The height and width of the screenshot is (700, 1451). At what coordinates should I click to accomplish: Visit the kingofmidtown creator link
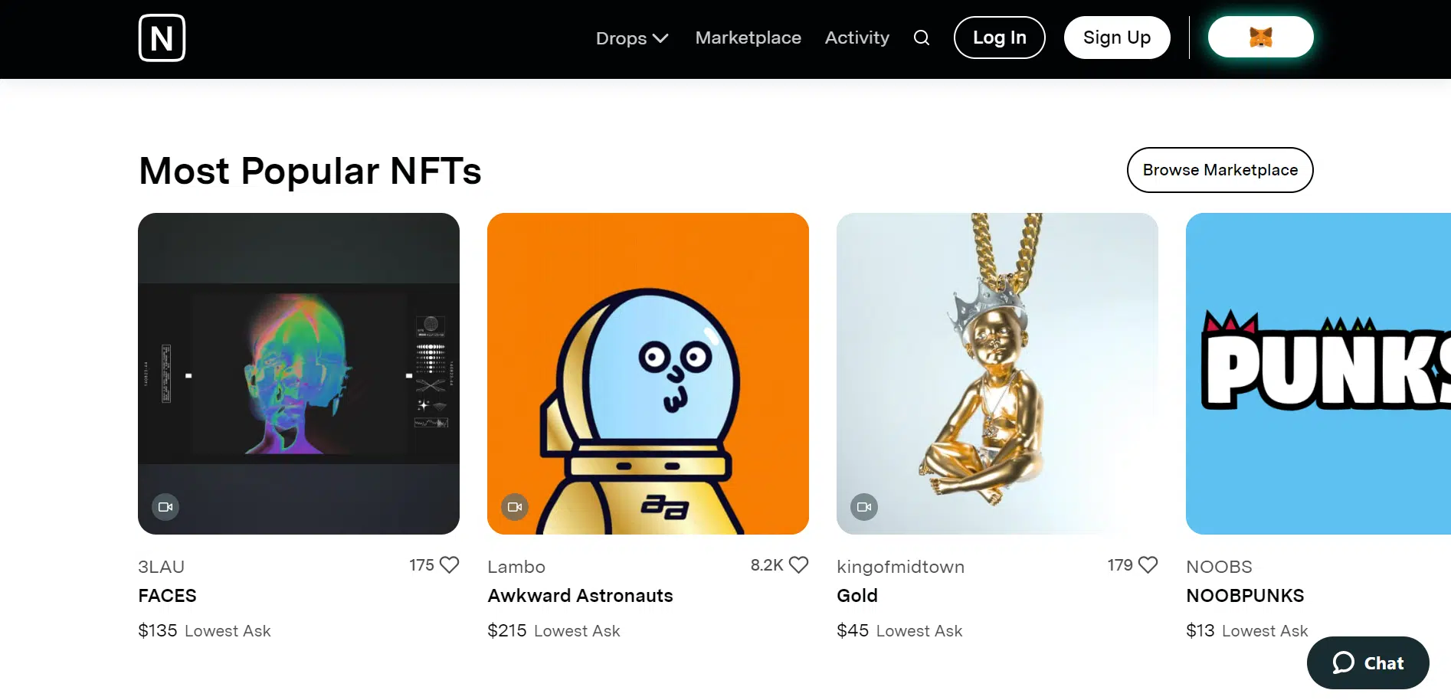[900, 567]
